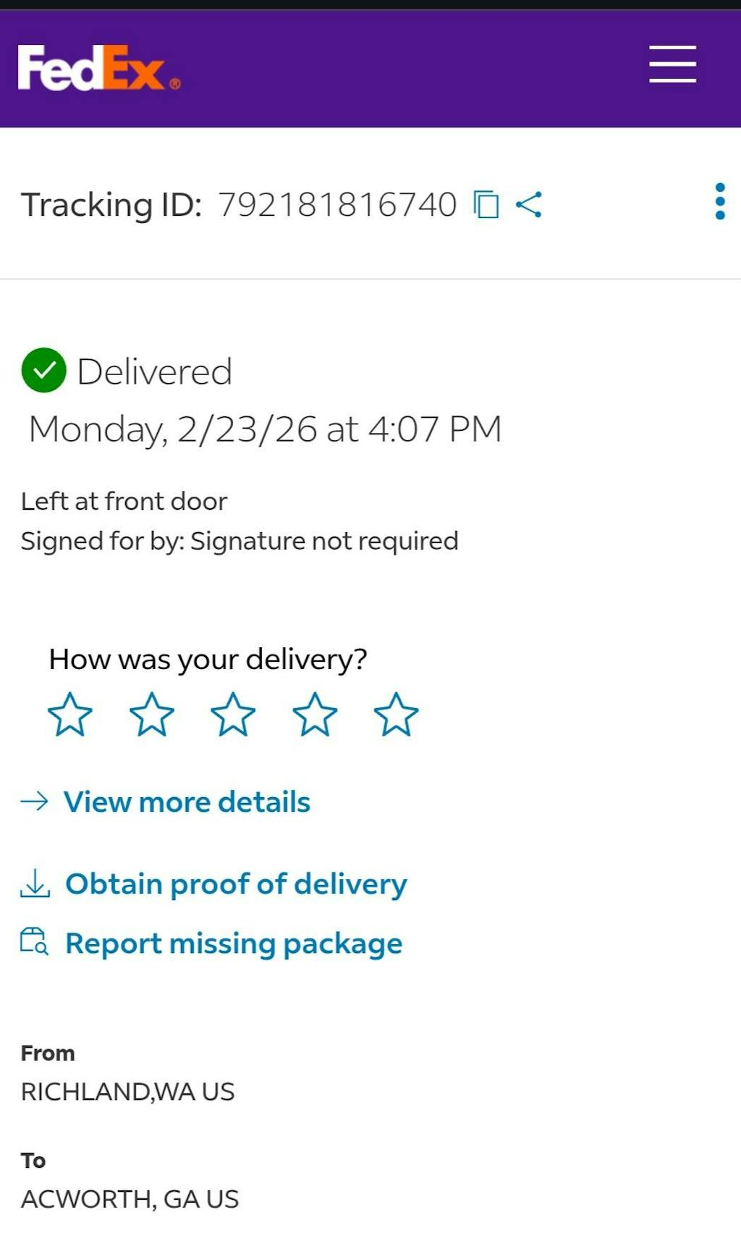Rate the delivery two stars
Image resolution: width=741 pixels, height=1236 pixels.
tap(152, 715)
